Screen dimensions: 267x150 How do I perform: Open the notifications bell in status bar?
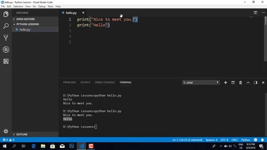click(262, 140)
